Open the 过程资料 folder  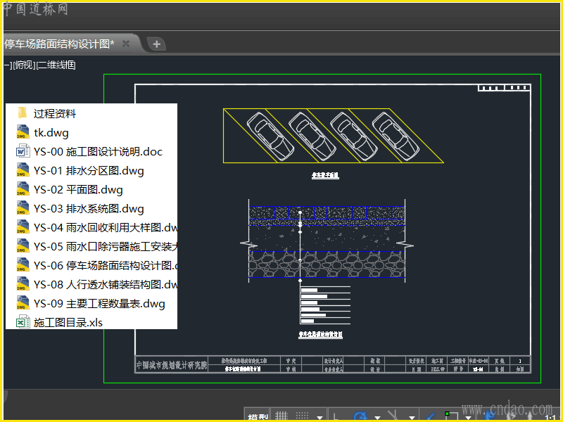tap(54, 113)
